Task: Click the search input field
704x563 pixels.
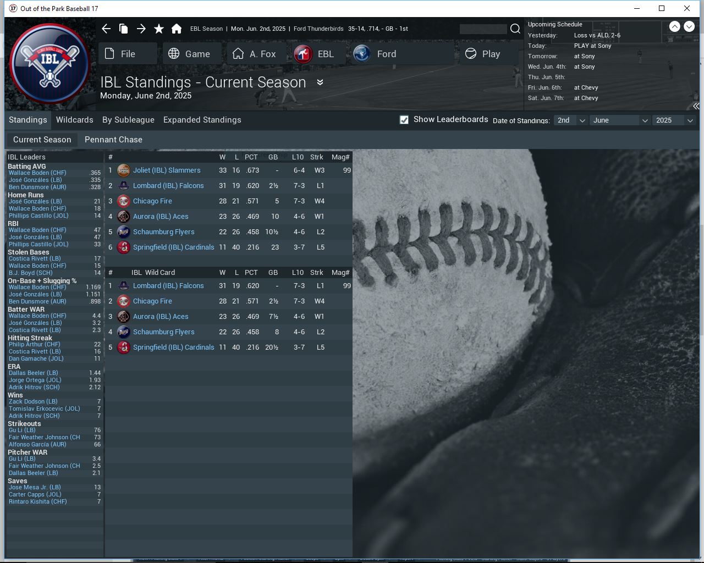Action: click(x=483, y=29)
